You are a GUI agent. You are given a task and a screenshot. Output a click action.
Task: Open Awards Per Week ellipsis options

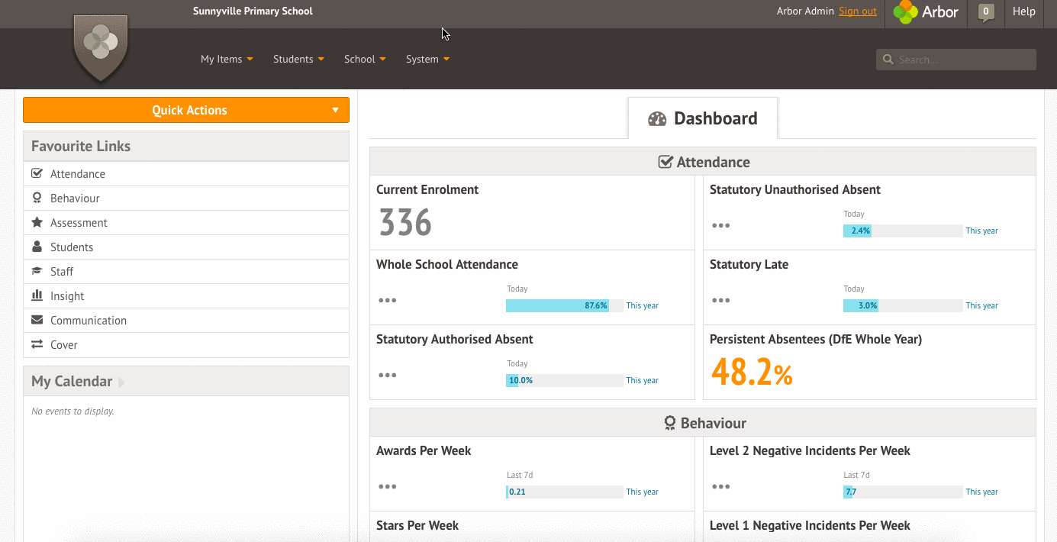388,486
